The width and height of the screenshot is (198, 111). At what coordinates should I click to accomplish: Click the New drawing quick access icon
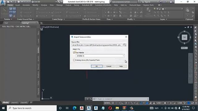coord(8,2)
